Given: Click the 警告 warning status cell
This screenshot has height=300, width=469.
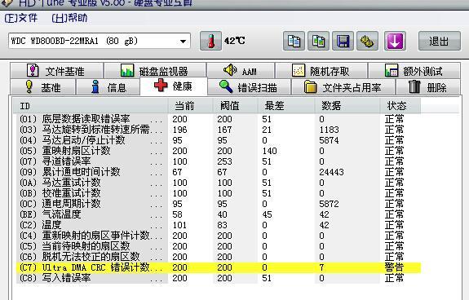Looking at the screenshot, I should pyautogui.click(x=394, y=267).
